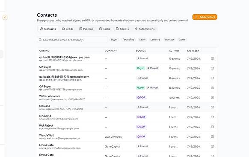Email Ursula UI via the row mail icon
The width and height of the screenshot is (249, 157).
tap(212, 107)
